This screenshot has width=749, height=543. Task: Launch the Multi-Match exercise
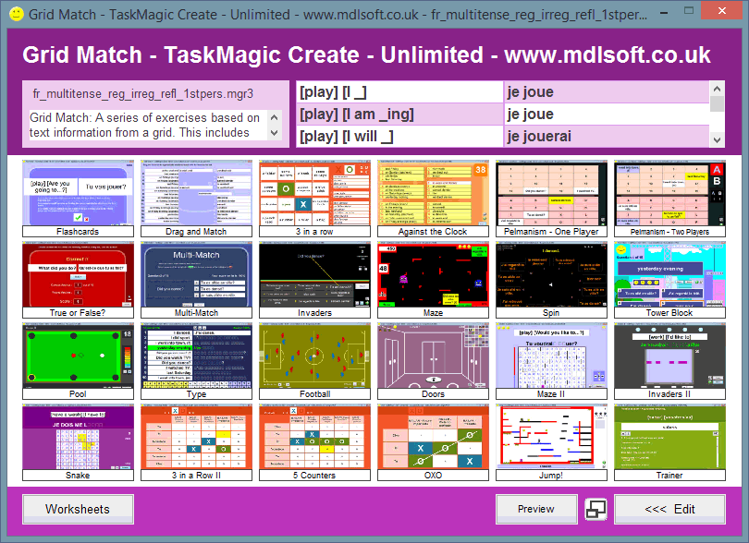pos(196,280)
